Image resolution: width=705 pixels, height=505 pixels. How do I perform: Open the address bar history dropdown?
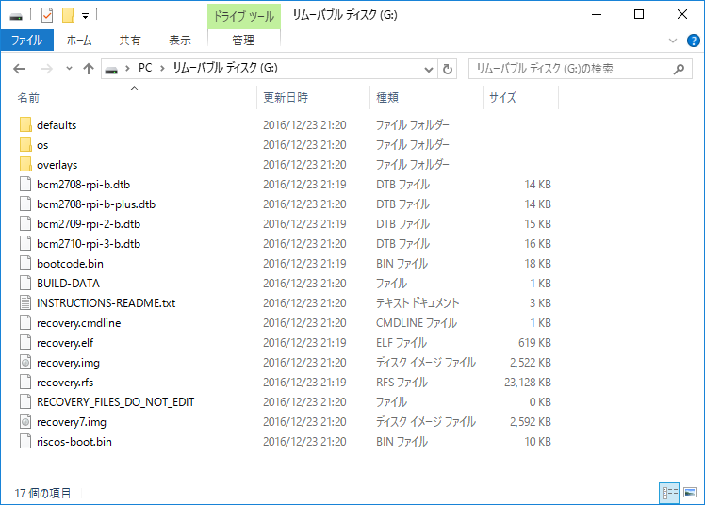click(429, 69)
